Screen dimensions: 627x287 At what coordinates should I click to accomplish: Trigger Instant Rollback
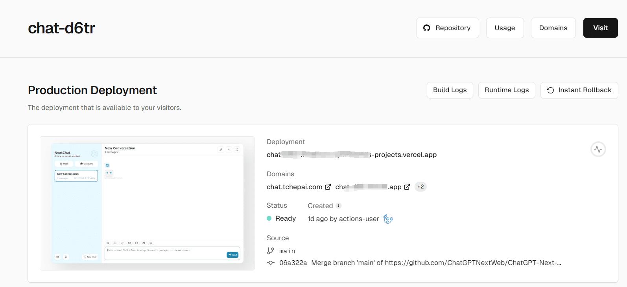click(579, 90)
